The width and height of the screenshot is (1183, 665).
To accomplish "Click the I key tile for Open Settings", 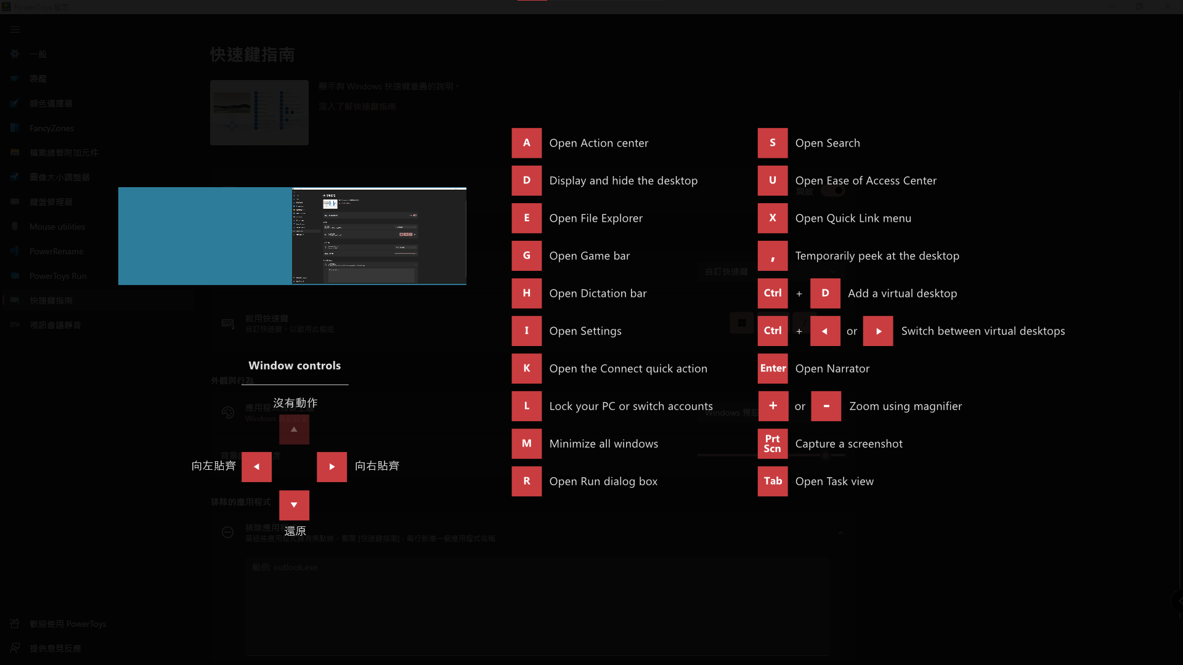I will coord(526,331).
